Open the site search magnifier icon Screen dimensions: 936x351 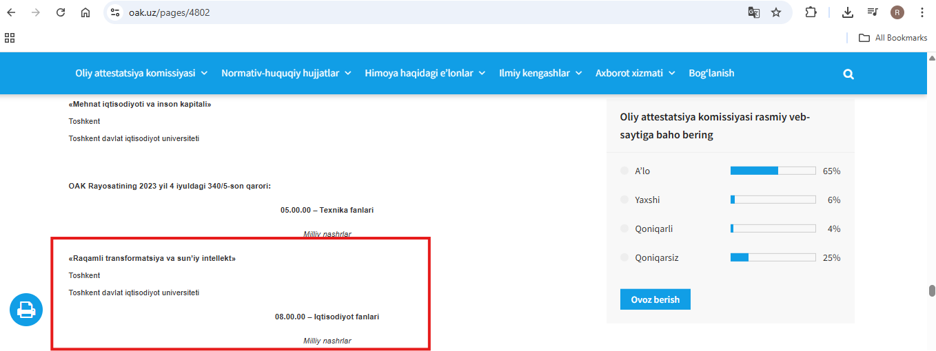(x=848, y=74)
